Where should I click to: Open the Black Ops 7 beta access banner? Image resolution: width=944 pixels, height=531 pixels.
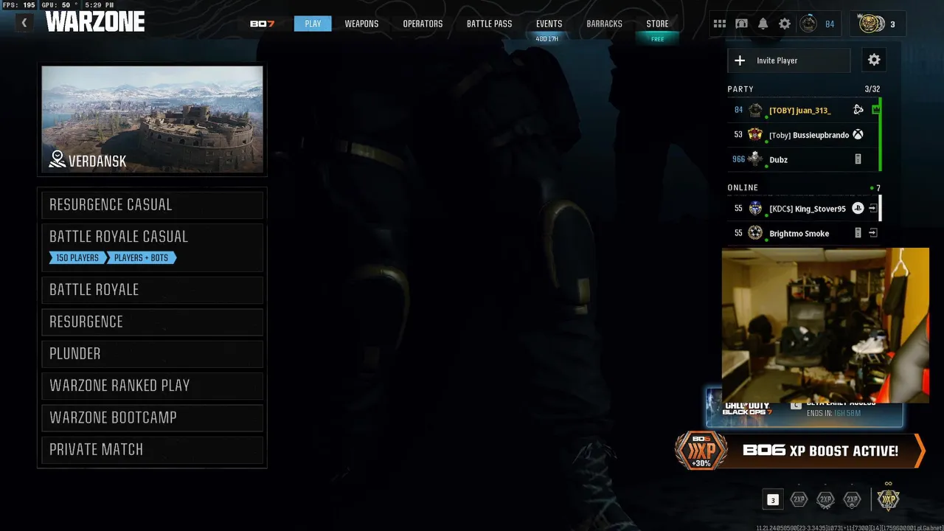(804, 414)
